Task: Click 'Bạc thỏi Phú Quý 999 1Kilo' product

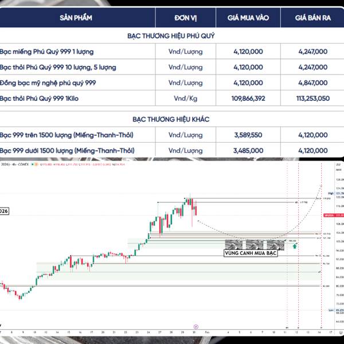Action: coord(39,99)
